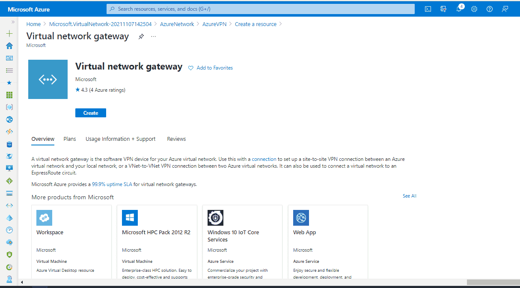Click the horizontal scrollbar thumb at bottom
This screenshot has height=288, width=520.
493,282
